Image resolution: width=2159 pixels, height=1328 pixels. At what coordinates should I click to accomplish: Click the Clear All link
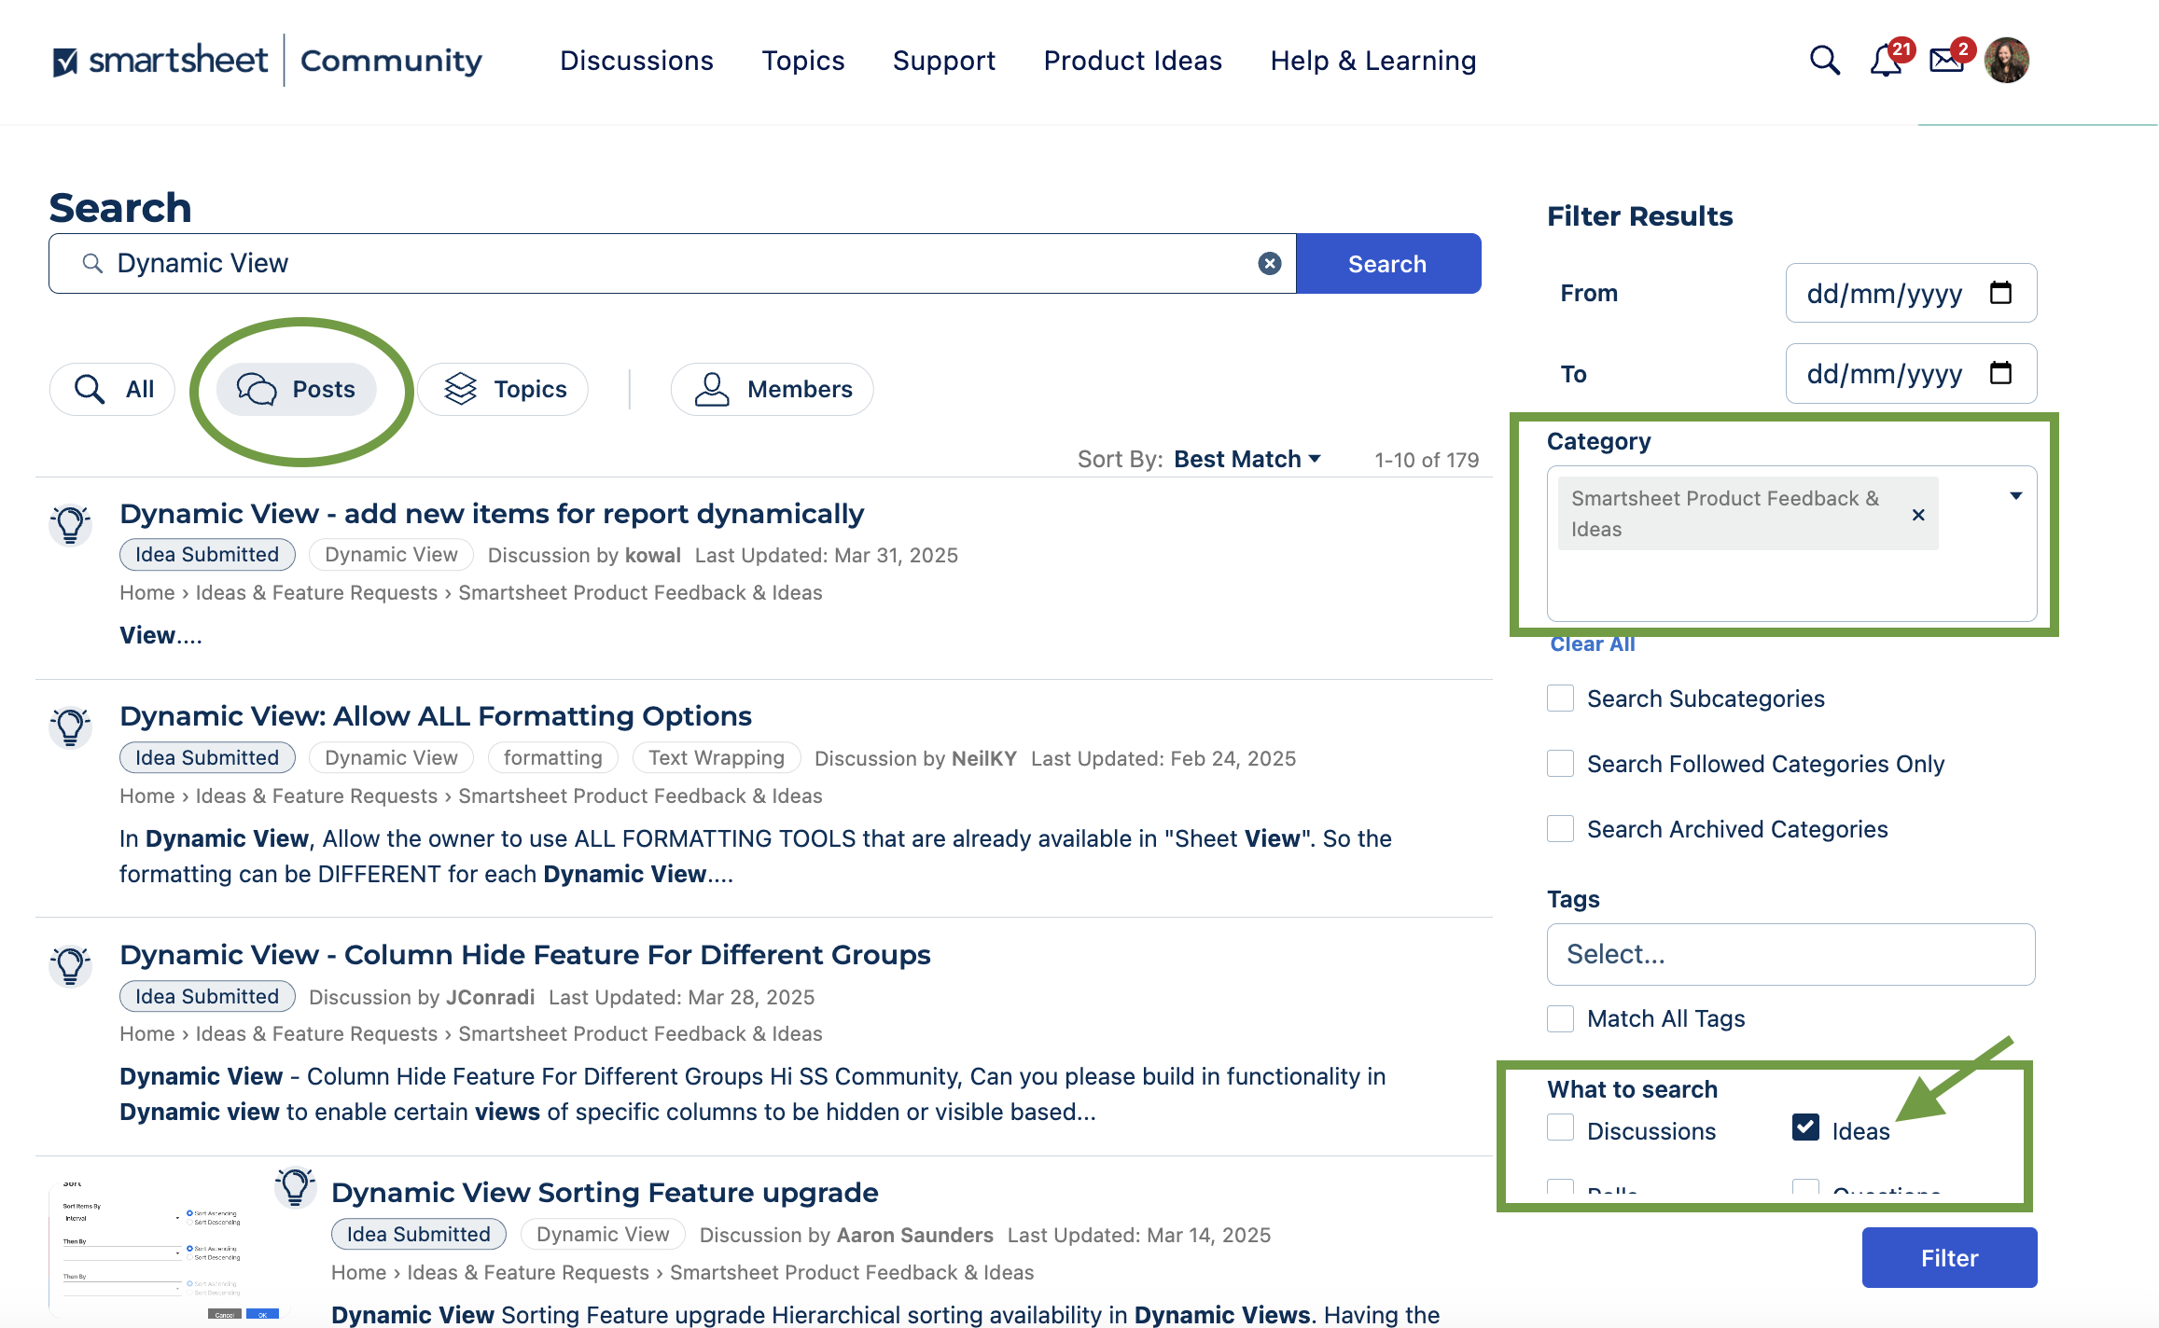click(x=1592, y=644)
